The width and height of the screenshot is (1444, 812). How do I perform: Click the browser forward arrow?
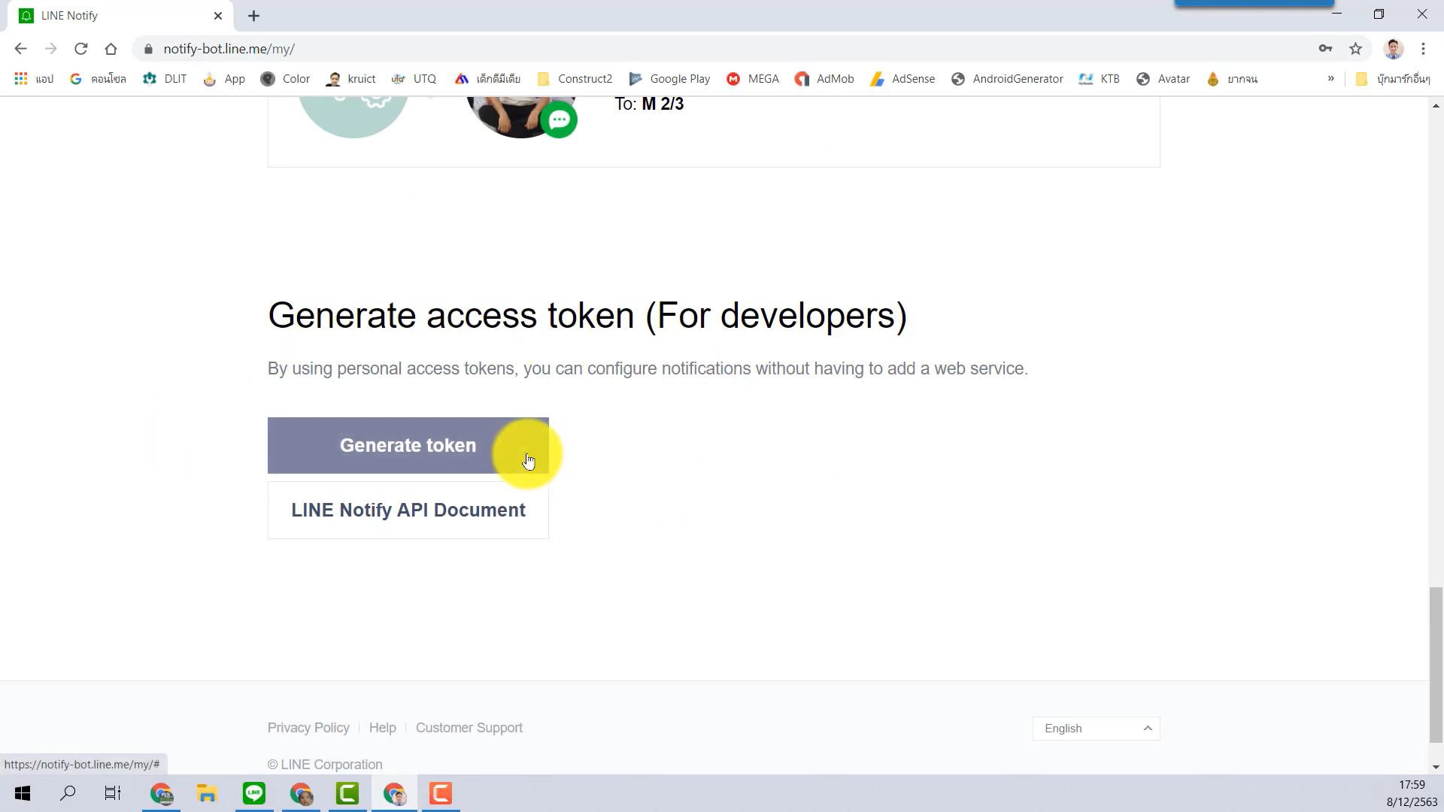click(x=50, y=49)
